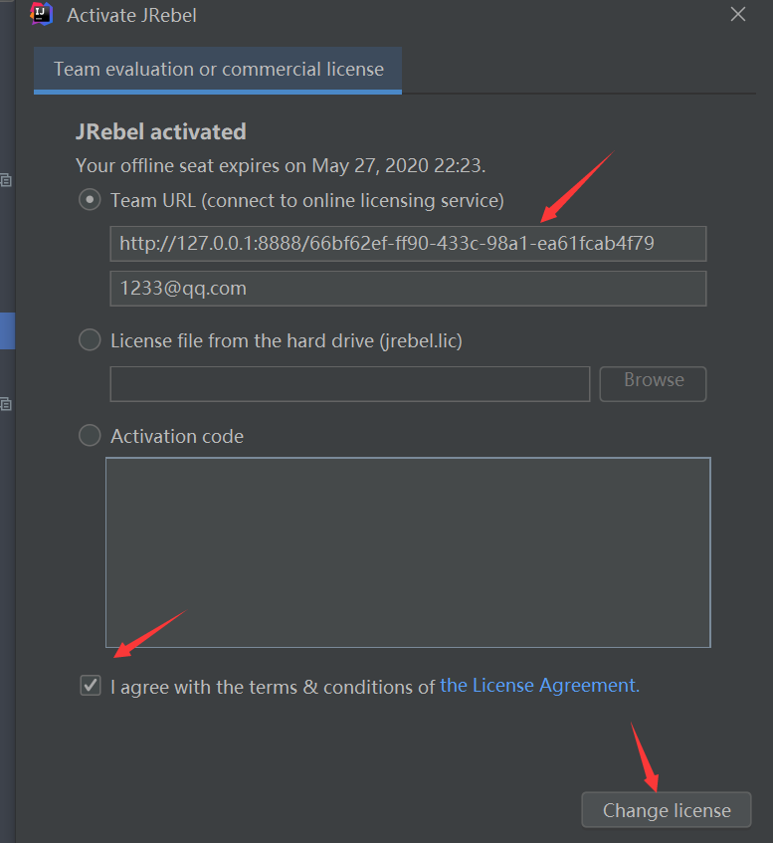Choose the Activation code radio button

[x=90, y=436]
